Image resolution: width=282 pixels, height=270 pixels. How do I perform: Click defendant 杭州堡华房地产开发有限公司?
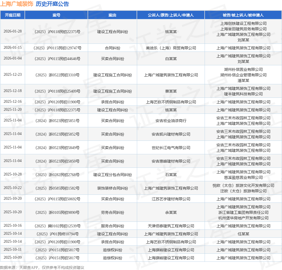point(243,218)
